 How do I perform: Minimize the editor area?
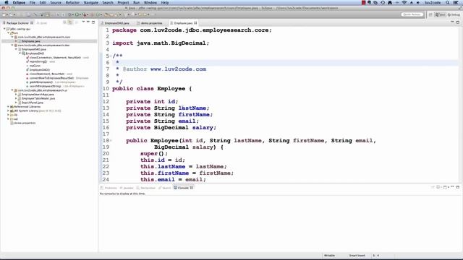(452, 22)
